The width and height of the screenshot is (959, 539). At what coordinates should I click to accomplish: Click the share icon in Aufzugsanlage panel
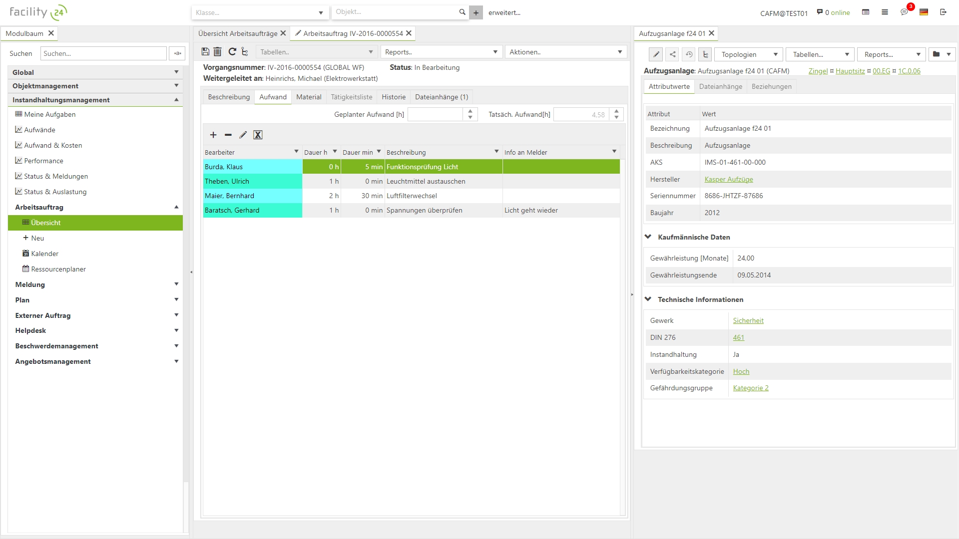point(672,54)
